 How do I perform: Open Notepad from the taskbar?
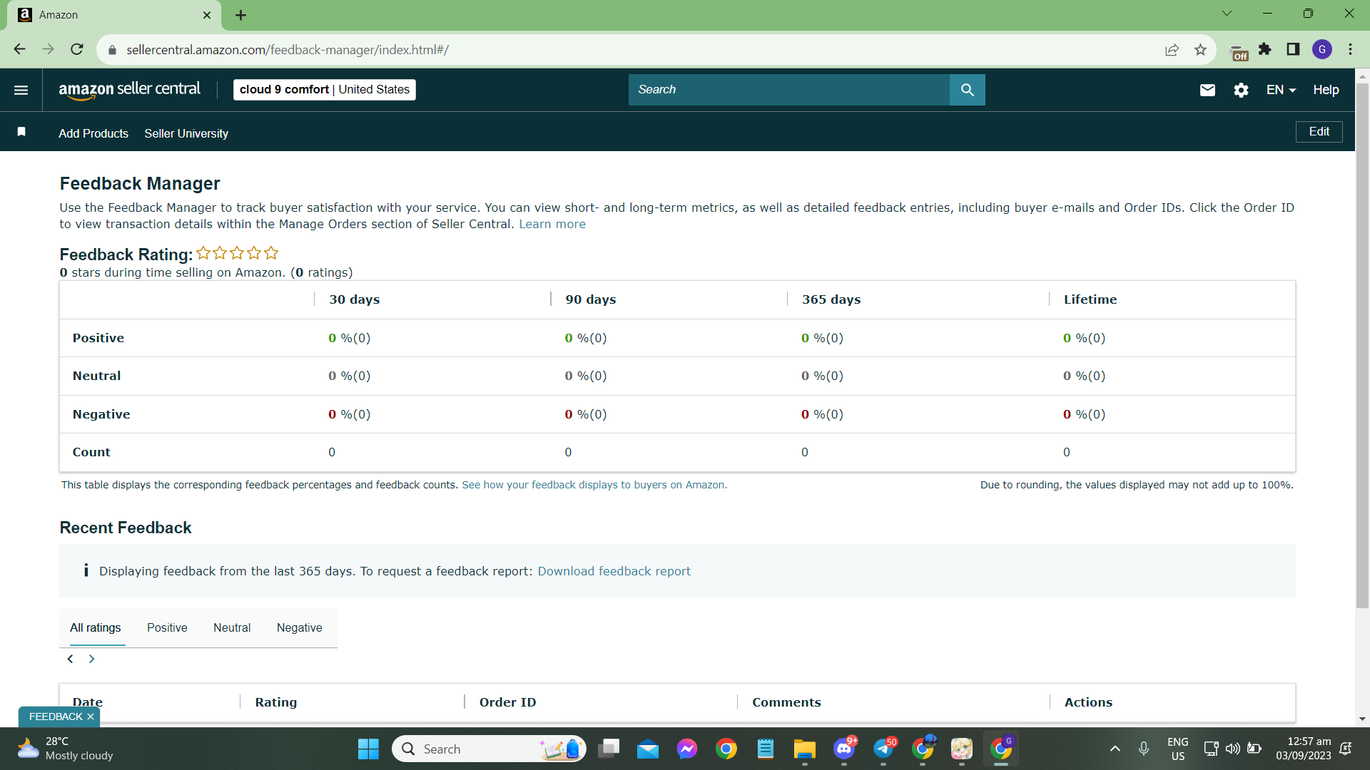765,749
